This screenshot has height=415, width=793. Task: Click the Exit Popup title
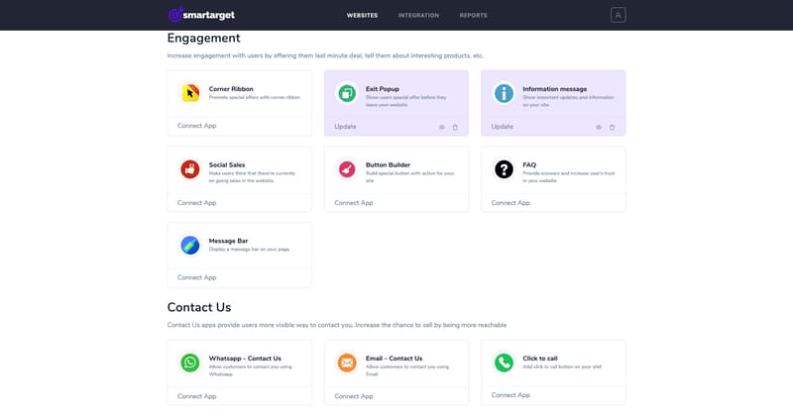tap(383, 89)
